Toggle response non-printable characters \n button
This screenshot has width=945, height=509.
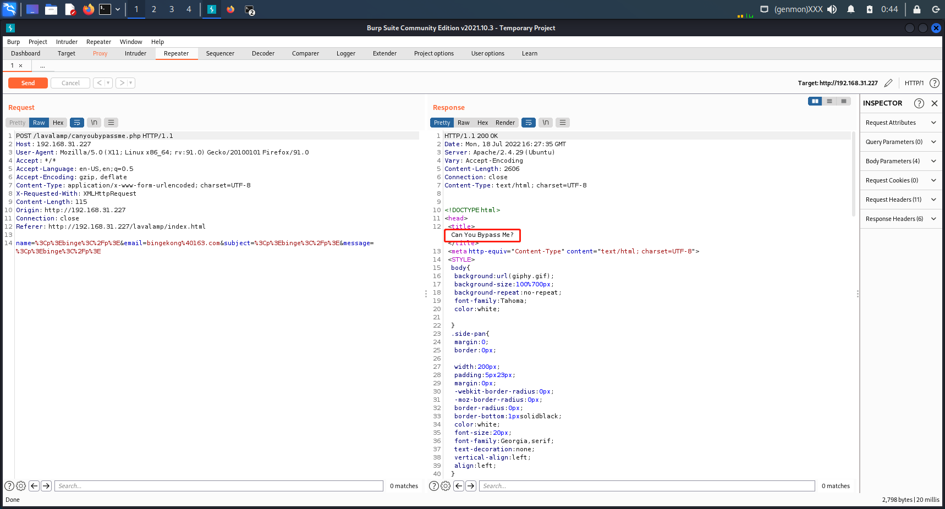click(546, 123)
